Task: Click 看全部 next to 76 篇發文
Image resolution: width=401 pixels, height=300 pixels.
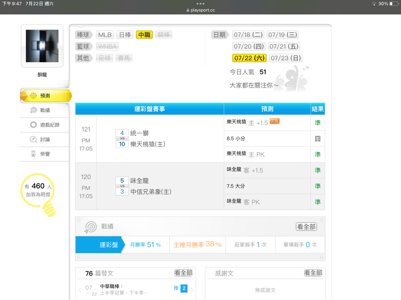Action: pyautogui.click(x=183, y=273)
